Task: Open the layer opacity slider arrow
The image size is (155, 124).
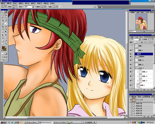Action: coord(153,39)
